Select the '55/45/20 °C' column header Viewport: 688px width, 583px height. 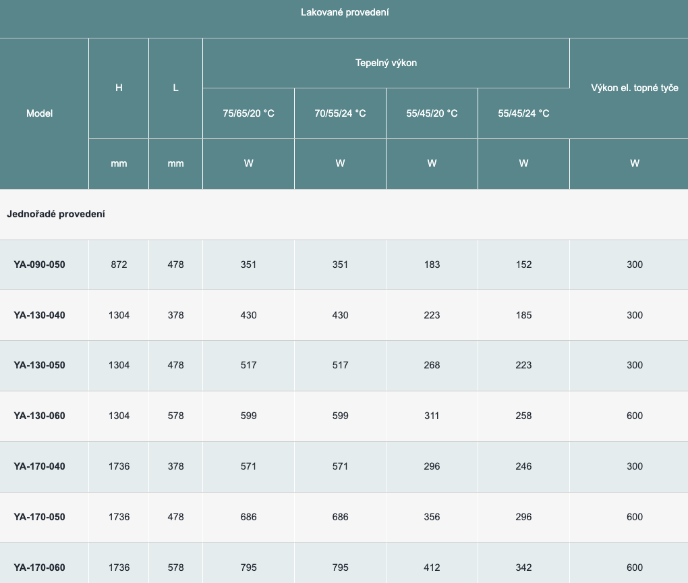click(x=432, y=113)
